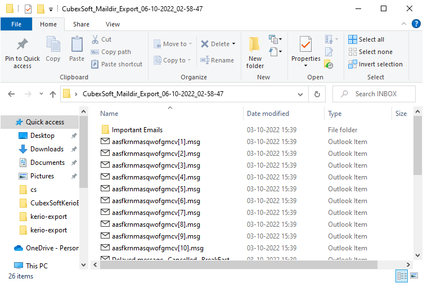Go back with the left arrow
Viewport: 423px width, 283px height.
pyautogui.click(x=11, y=94)
